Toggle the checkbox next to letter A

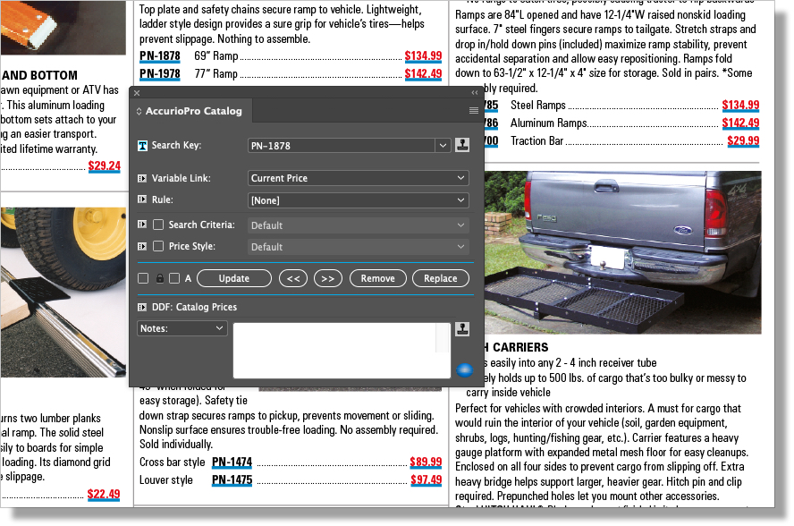point(174,278)
